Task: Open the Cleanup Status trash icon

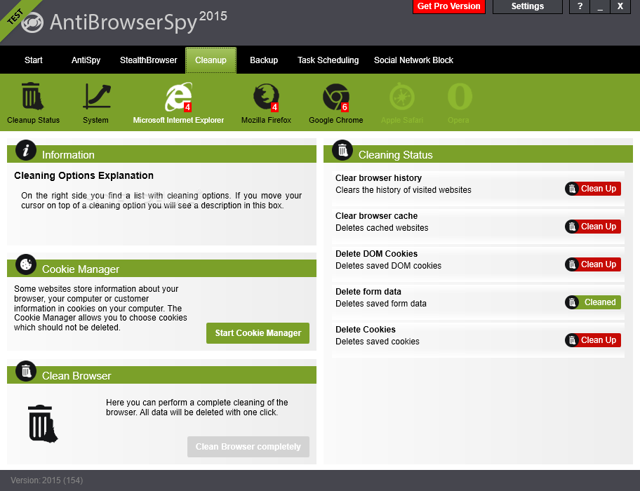Action: (33, 96)
